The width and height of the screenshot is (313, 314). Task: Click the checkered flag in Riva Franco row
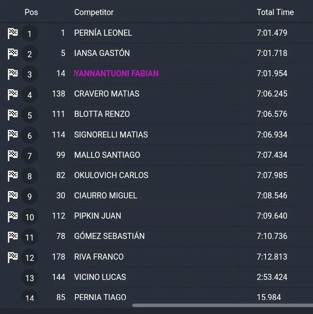tap(13, 257)
